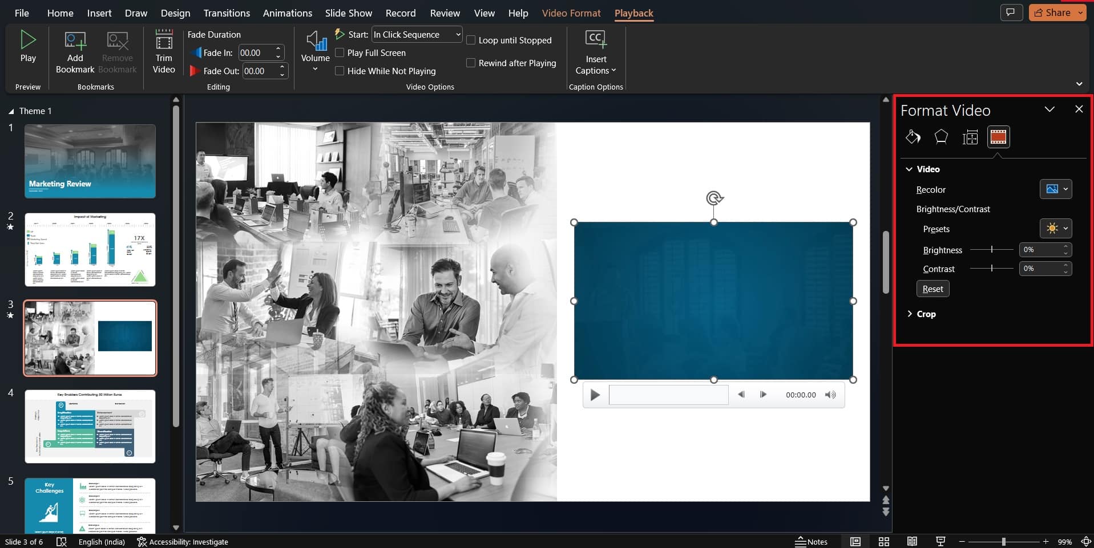Screen dimensions: 1094x548
Task: Open the Video Format tab
Action: [x=571, y=13]
